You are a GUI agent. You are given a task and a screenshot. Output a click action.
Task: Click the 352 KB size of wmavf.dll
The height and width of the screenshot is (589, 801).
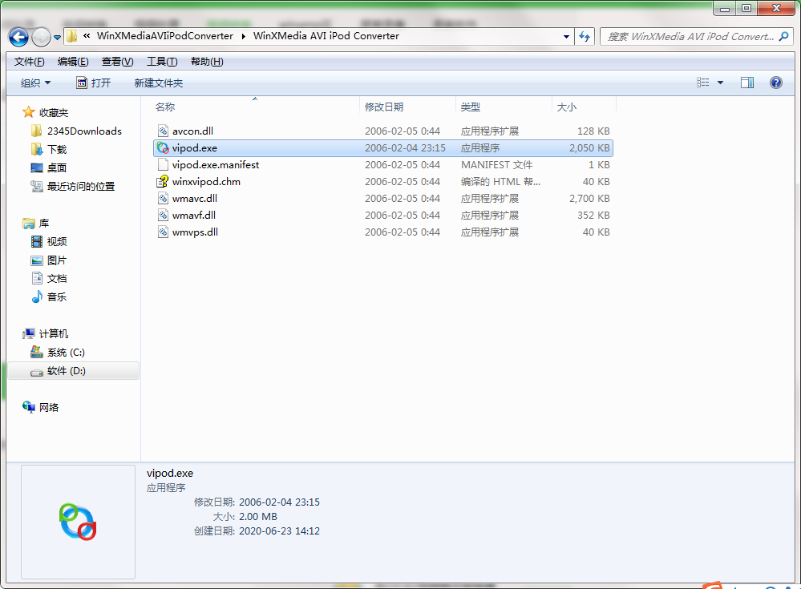coord(593,216)
